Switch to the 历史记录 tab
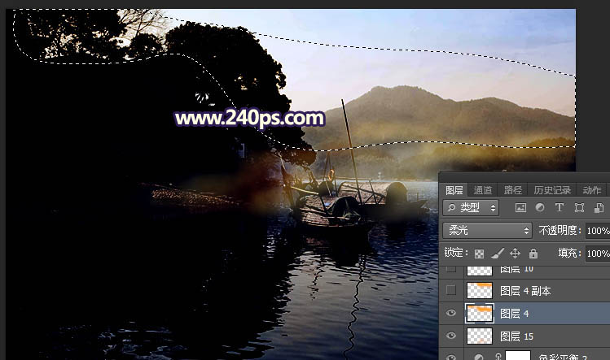The image size is (610, 360). pos(551,189)
